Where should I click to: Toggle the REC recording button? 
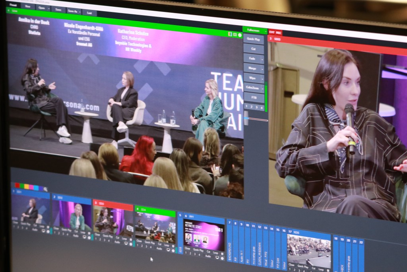279,32
